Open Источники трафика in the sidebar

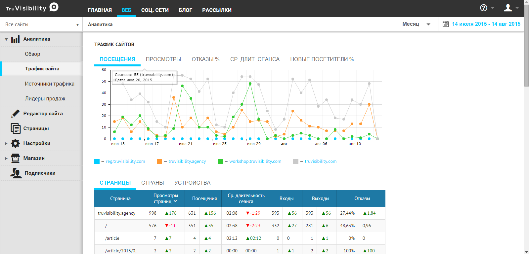tap(50, 84)
